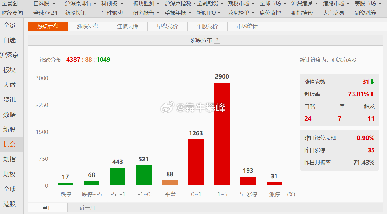This screenshot has height=214, width=387.
Task: Open the 个股竞价 tab
Action: 207,26
